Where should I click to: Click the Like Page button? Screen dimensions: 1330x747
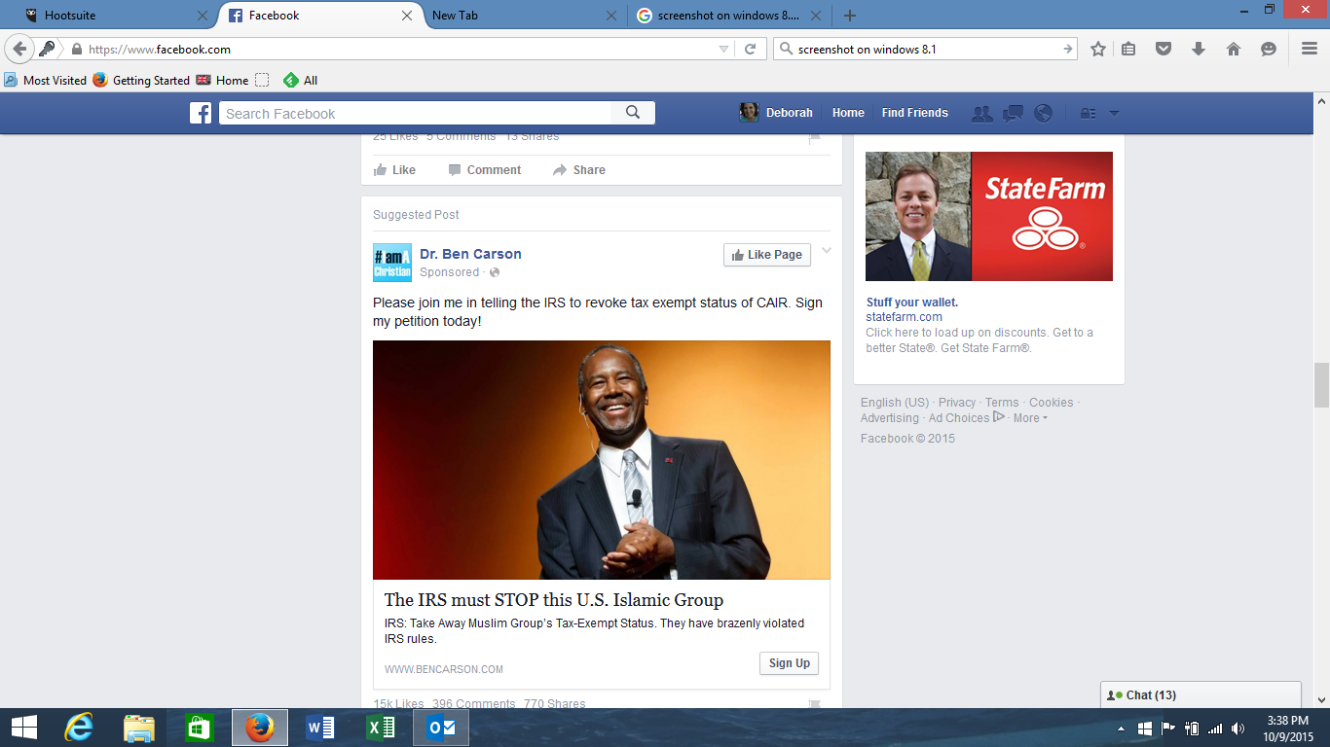[767, 255]
